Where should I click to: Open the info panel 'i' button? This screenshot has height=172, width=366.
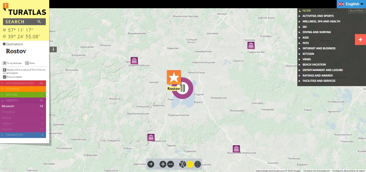(x=53, y=49)
